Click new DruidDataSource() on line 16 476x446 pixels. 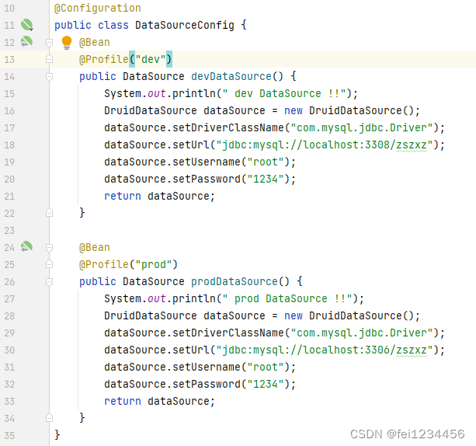click(x=349, y=110)
